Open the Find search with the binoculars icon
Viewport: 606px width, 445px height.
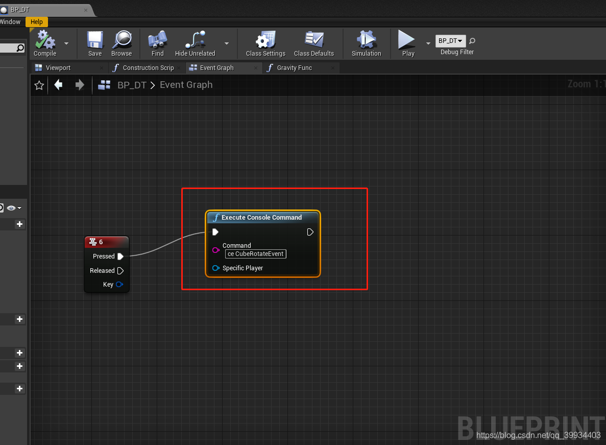tap(157, 43)
